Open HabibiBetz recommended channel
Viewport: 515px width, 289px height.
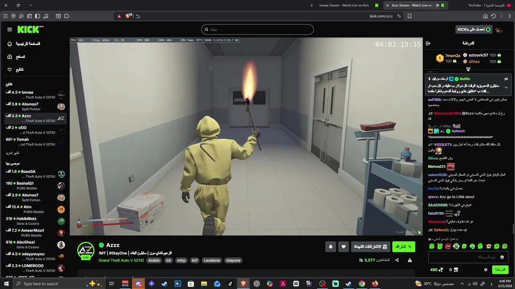click(x=35, y=221)
